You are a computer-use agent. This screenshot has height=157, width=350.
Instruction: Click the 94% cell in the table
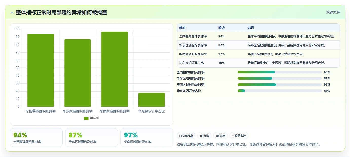pyautogui.click(x=221, y=36)
